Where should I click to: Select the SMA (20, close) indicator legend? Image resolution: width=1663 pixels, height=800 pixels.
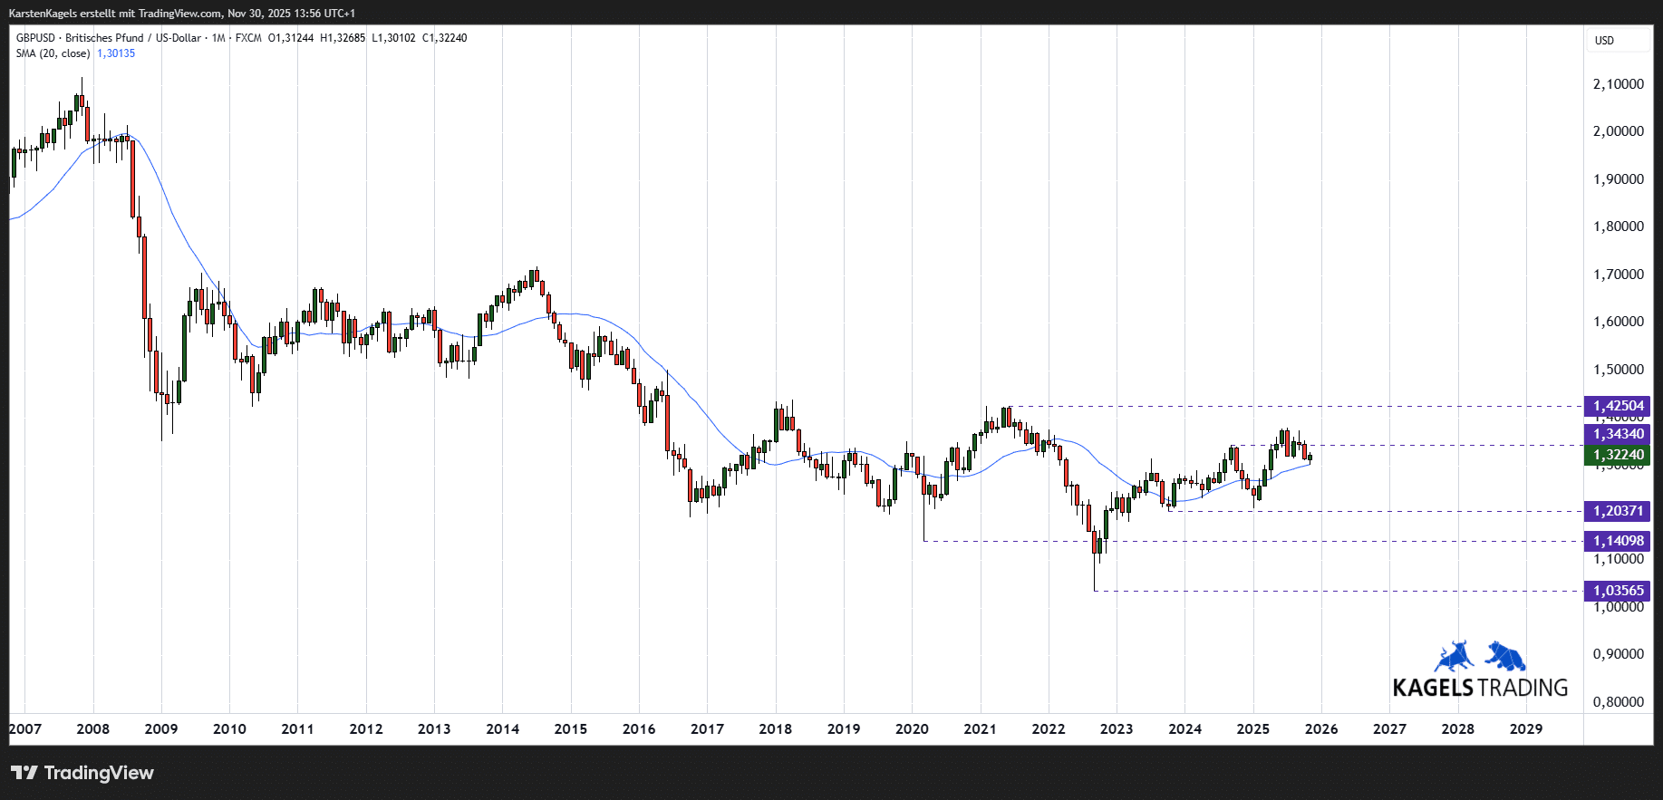(53, 53)
